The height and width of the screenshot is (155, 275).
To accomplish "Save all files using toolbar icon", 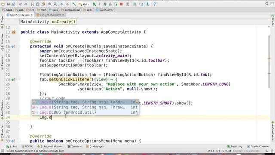I will [8, 4].
